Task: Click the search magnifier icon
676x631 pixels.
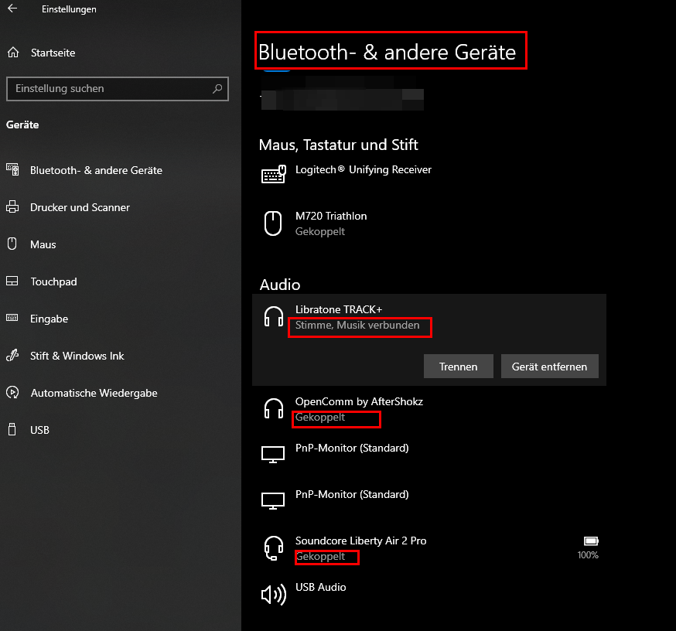Action: tap(217, 89)
